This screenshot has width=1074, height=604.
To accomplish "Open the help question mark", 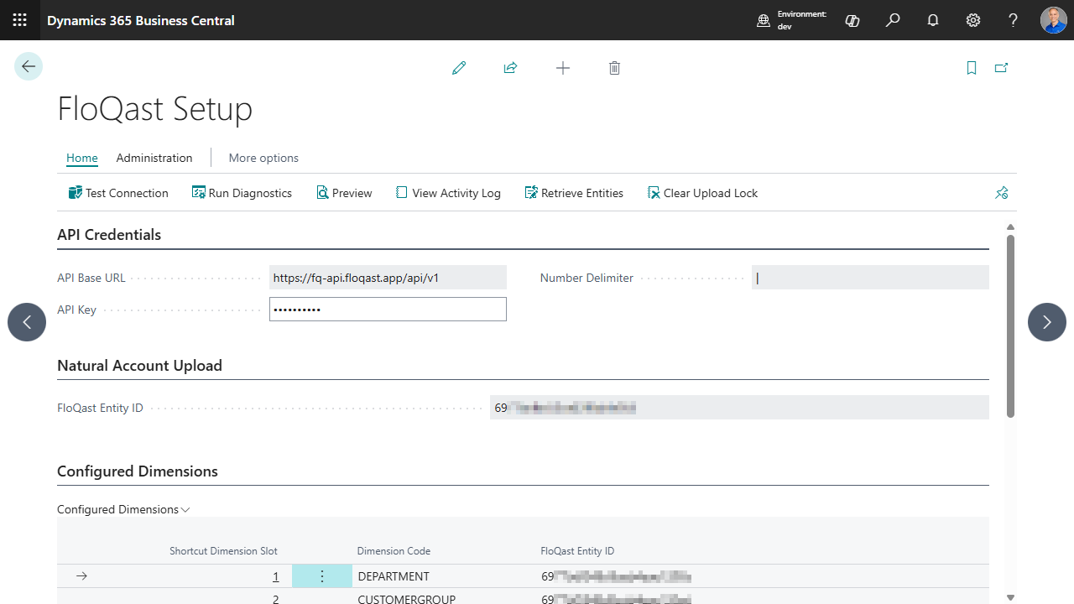I will click(x=1014, y=20).
